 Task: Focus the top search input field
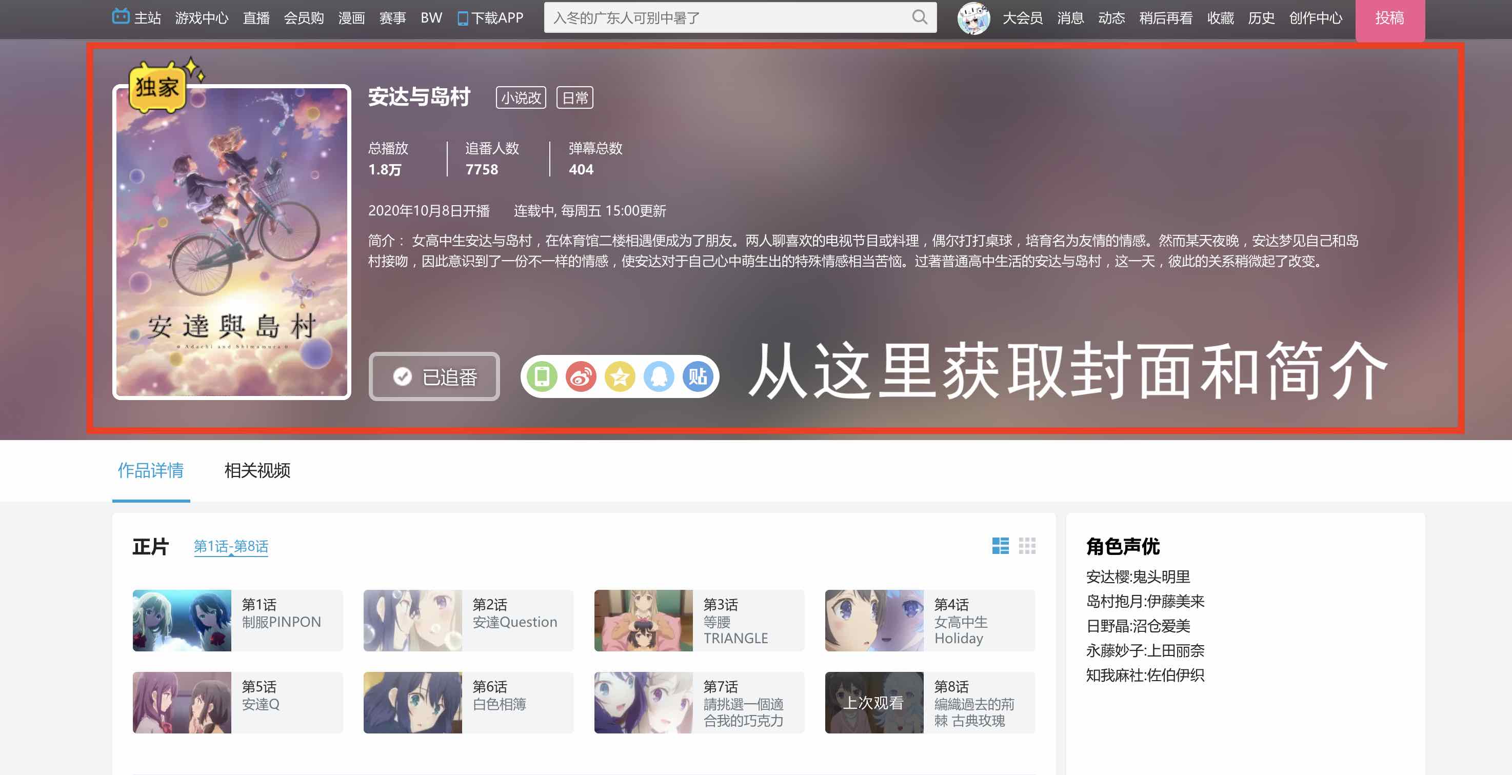click(728, 18)
